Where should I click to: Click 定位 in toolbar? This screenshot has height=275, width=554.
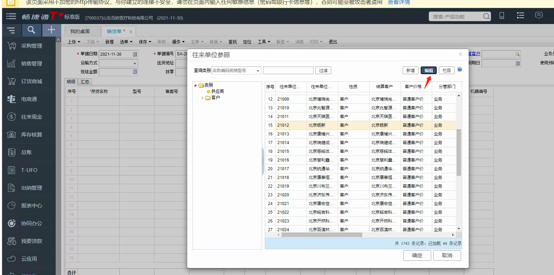247,42
